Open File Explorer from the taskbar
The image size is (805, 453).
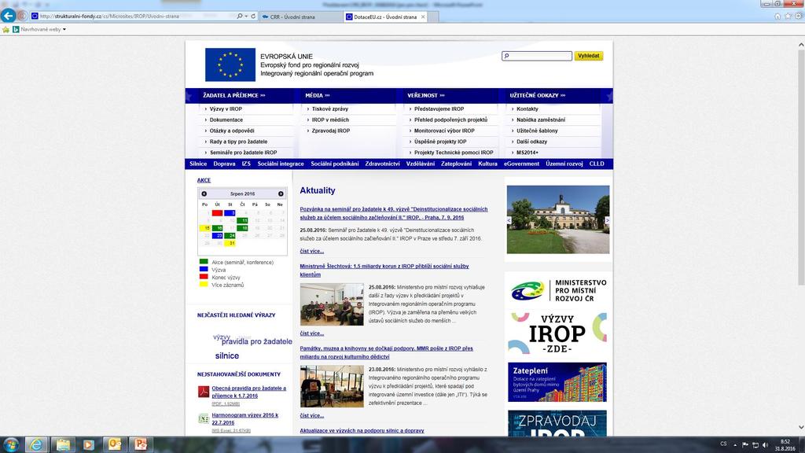point(63,444)
